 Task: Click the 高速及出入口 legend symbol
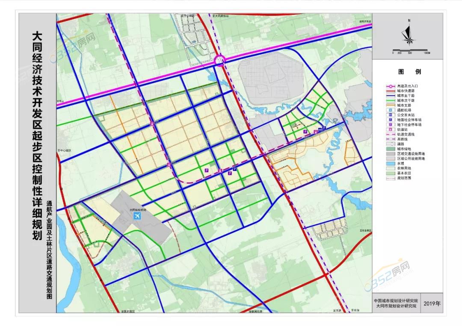coord(390,85)
